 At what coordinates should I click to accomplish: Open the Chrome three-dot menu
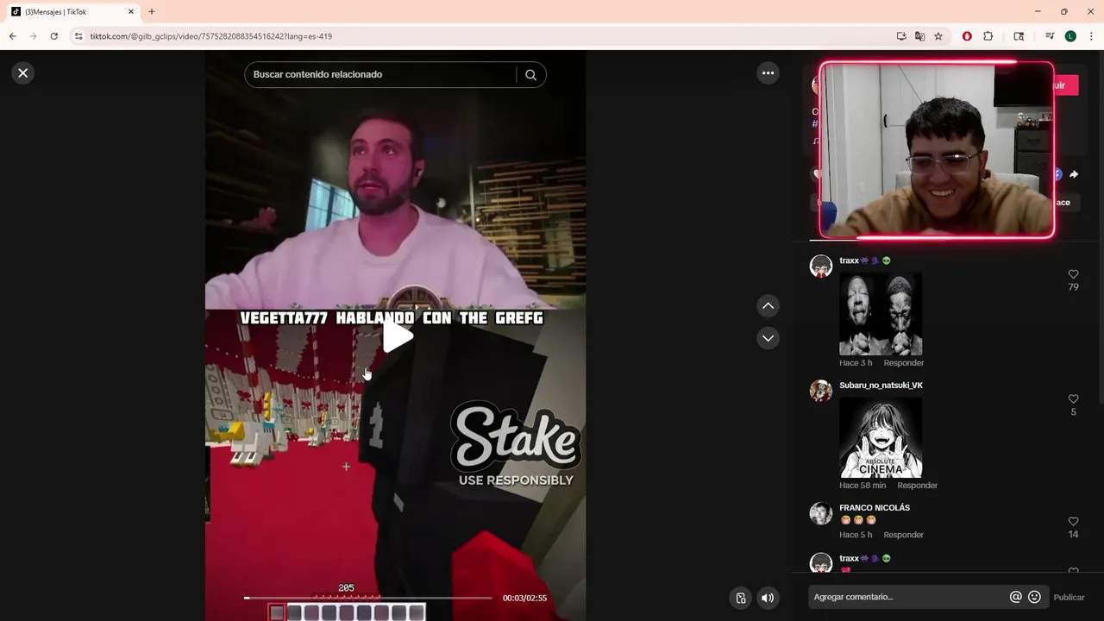pyautogui.click(x=1091, y=36)
